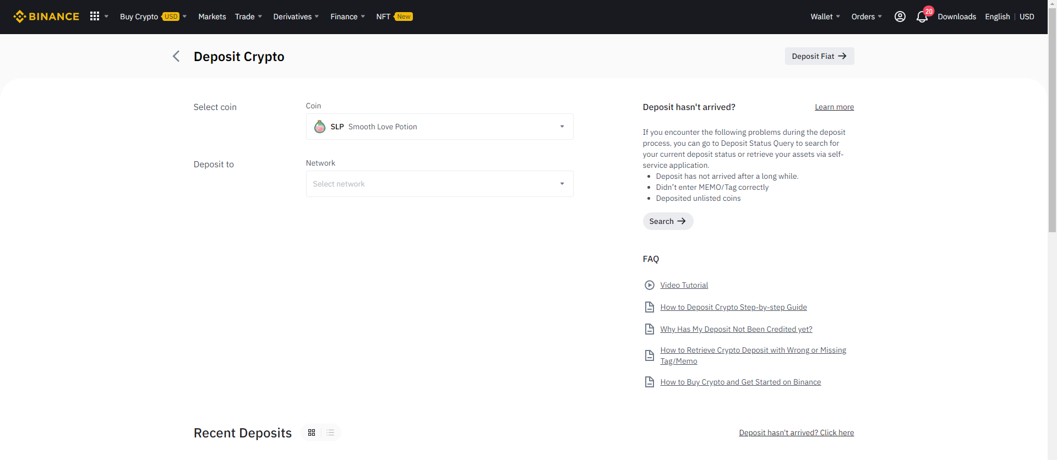Click the Recent Deposits heading
1057x460 pixels.
(x=243, y=433)
